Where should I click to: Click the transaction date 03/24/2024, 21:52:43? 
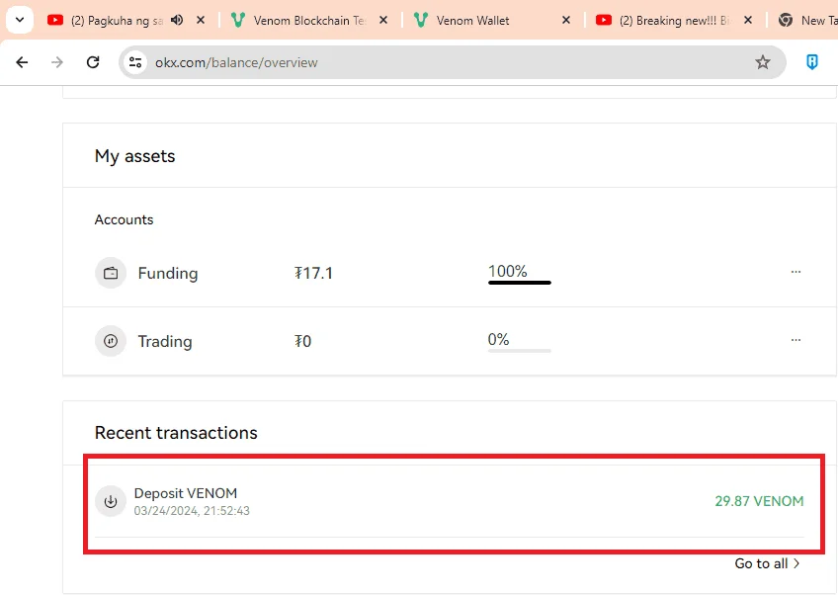click(x=192, y=511)
